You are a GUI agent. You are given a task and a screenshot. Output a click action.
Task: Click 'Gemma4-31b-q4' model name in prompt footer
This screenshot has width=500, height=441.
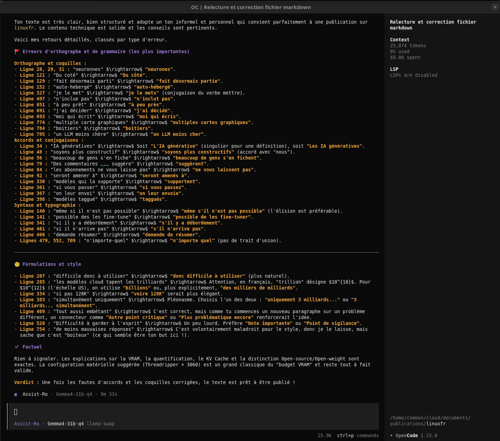tap(66, 424)
